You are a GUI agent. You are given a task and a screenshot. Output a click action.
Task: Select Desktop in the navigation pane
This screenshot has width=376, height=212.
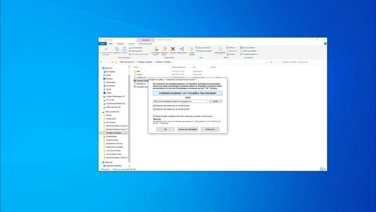point(108,79)
